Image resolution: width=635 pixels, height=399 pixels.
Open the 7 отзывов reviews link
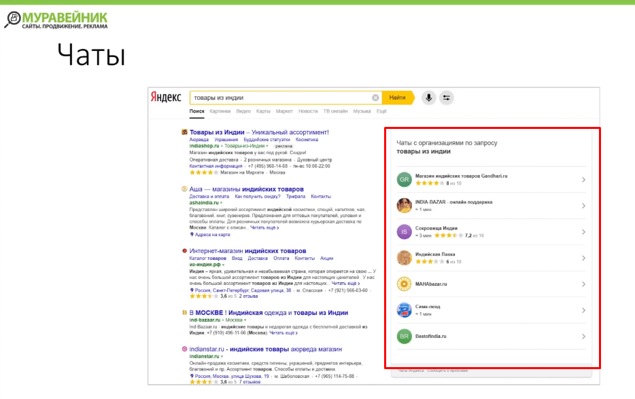click(x=250, y=382)
